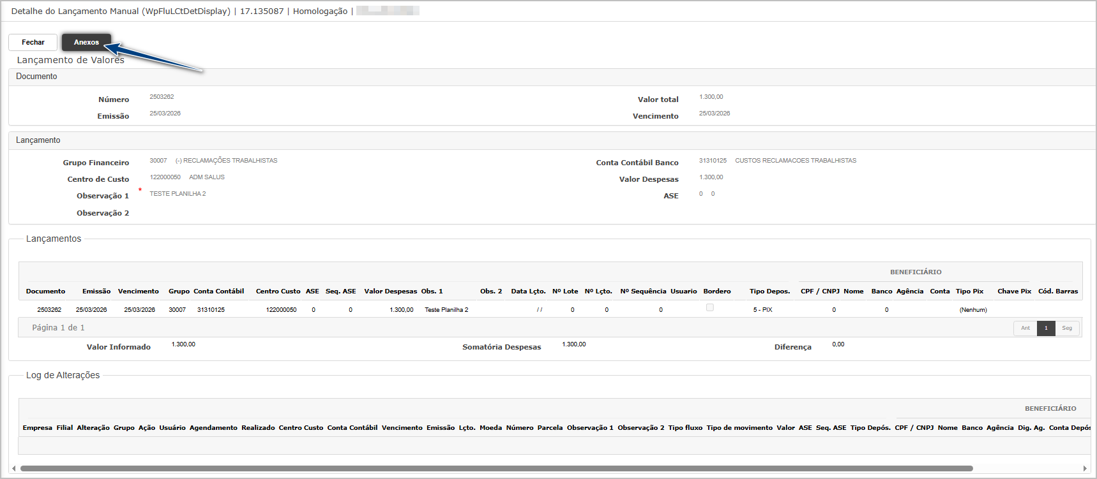Click the Tipo Depos. column header

[769, 291]
